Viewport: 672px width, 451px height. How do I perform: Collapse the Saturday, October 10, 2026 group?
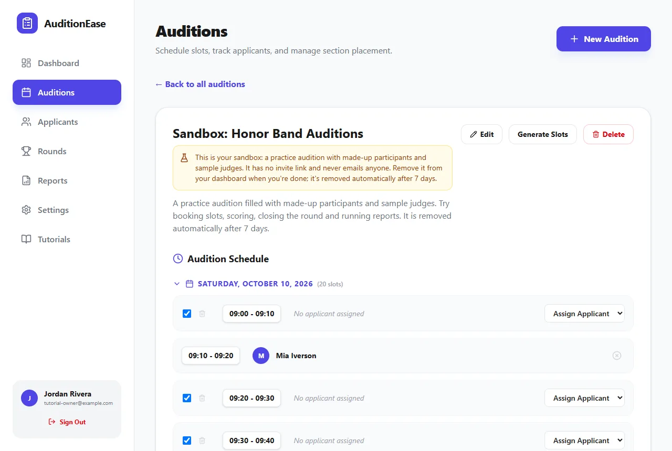[x=177, y=284]
